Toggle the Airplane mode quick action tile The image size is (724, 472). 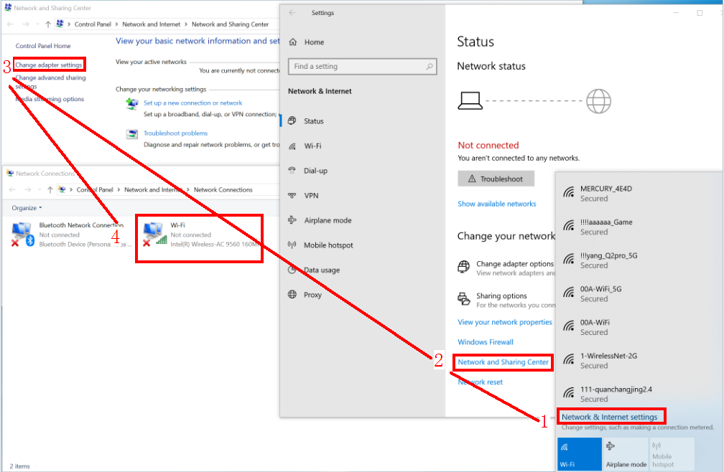click(x=625, y=454)
